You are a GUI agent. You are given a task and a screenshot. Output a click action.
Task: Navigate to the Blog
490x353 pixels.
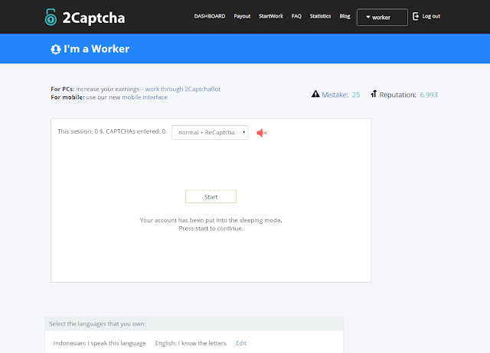point(345,16)
